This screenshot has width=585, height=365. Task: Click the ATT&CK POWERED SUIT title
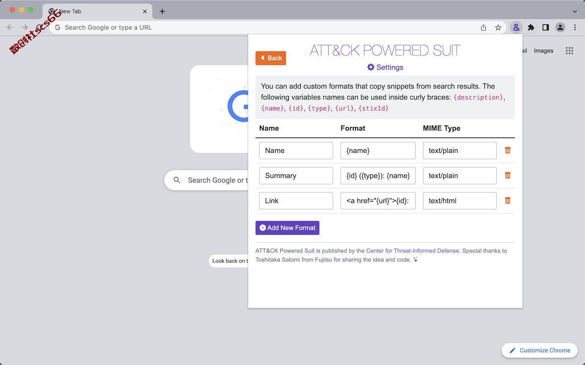385,50
